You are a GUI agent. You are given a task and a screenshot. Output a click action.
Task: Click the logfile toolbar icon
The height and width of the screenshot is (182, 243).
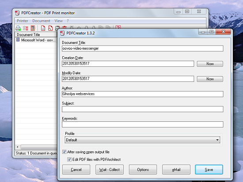tap(33, 28)
